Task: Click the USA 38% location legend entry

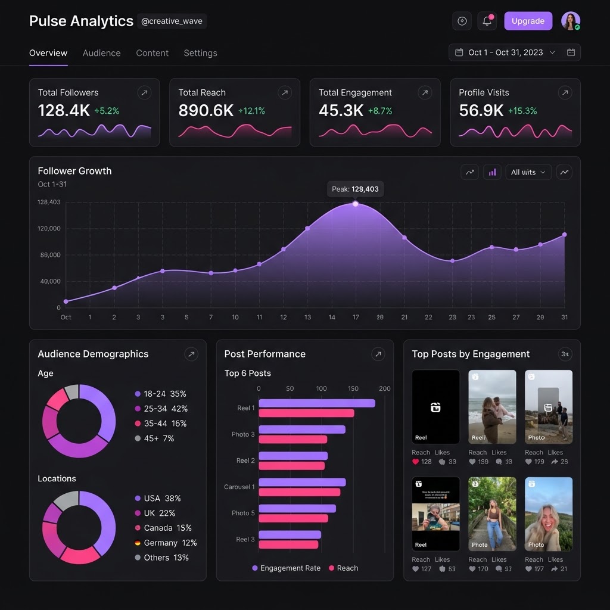Action: tap(157, 499)
